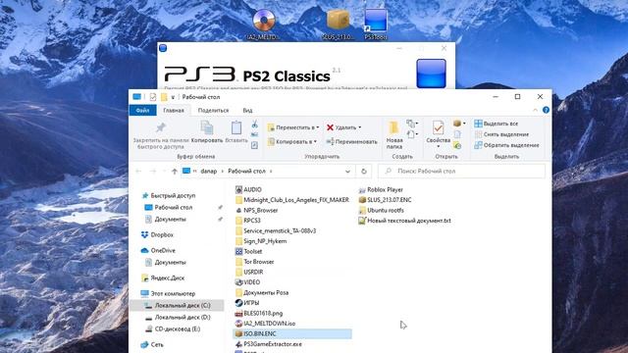Click danap in address breadcrumb
The width and height of the screenshot is (628, 353).
pyautogui.click(x=209, y=172)
